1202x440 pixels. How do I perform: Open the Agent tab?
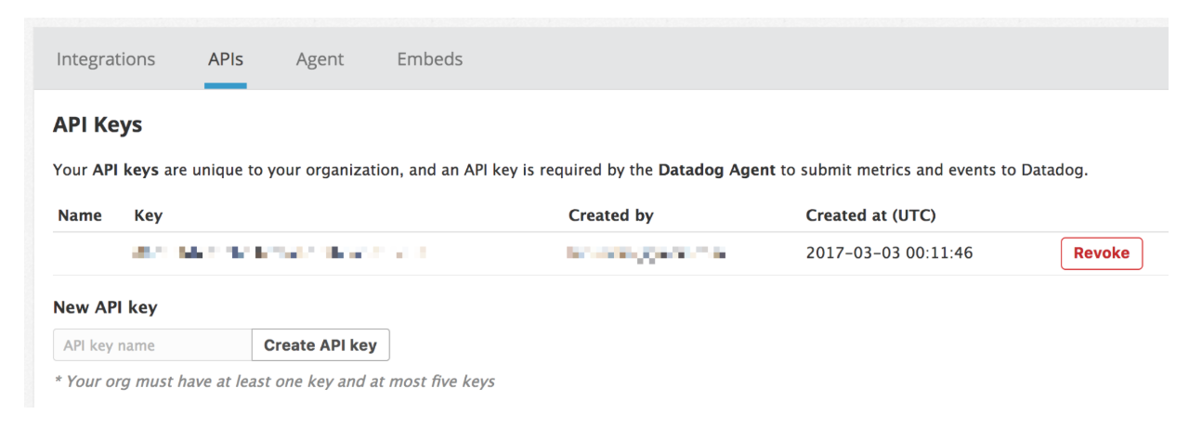coord(320,59)
